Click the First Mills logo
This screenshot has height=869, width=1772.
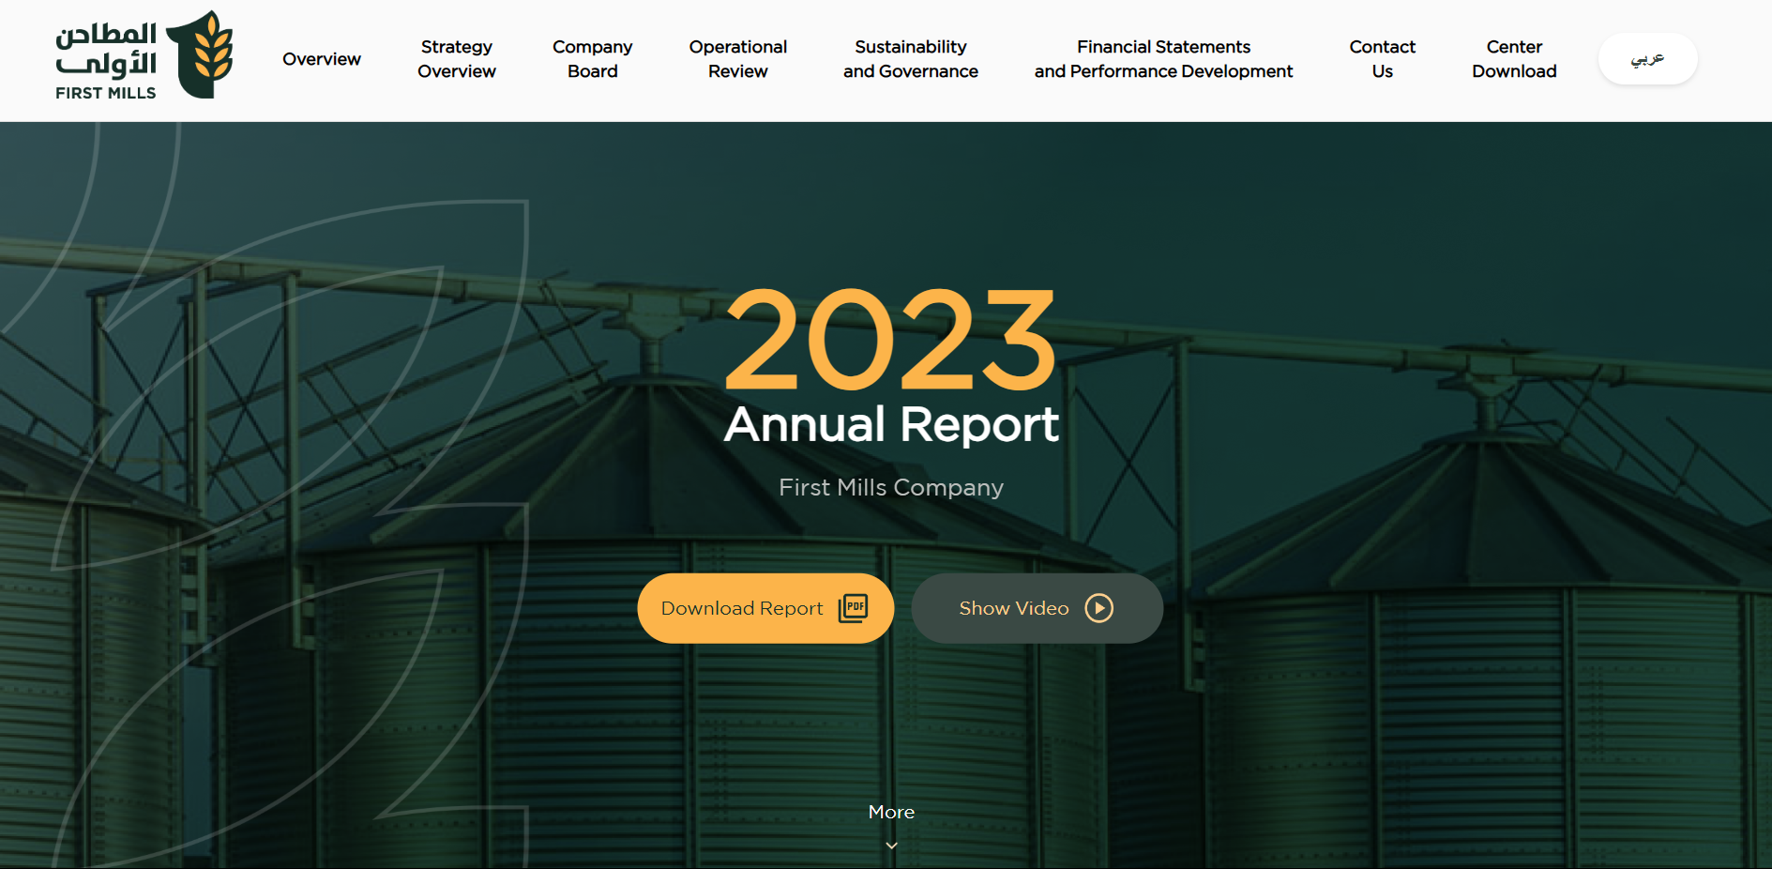pyautogui.click(x=144, y=55)
